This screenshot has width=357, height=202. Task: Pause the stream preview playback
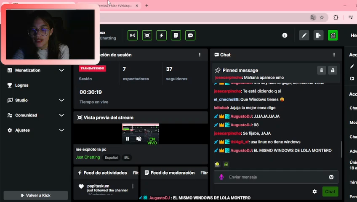pos(128,139)
